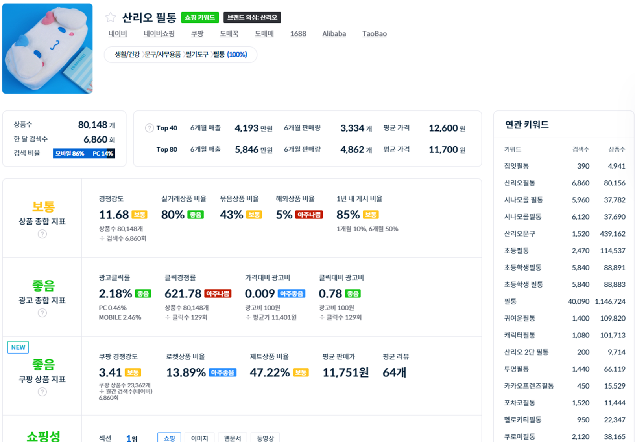Open the 네이버쇼핑 link

(x=159, y=34)
